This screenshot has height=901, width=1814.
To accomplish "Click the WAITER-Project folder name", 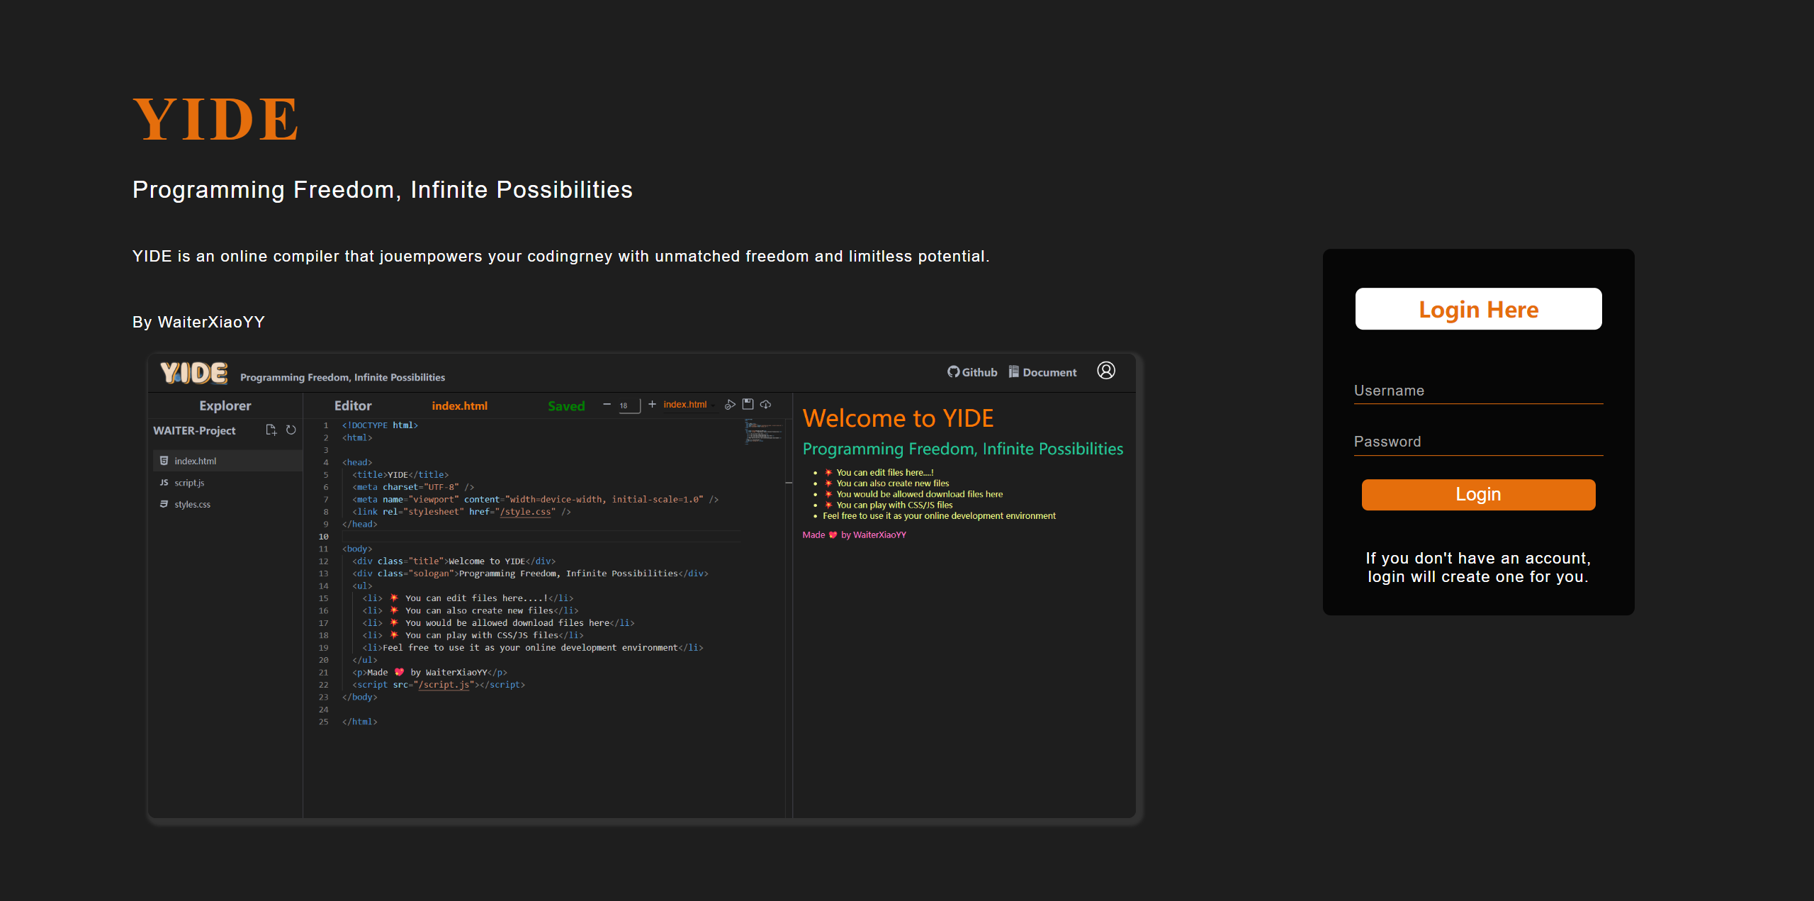I will click(x=194, y=430).
